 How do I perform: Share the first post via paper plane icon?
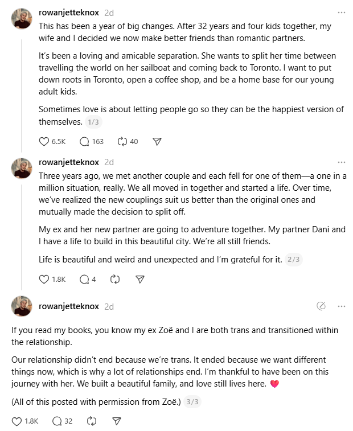tap(157, 141)
